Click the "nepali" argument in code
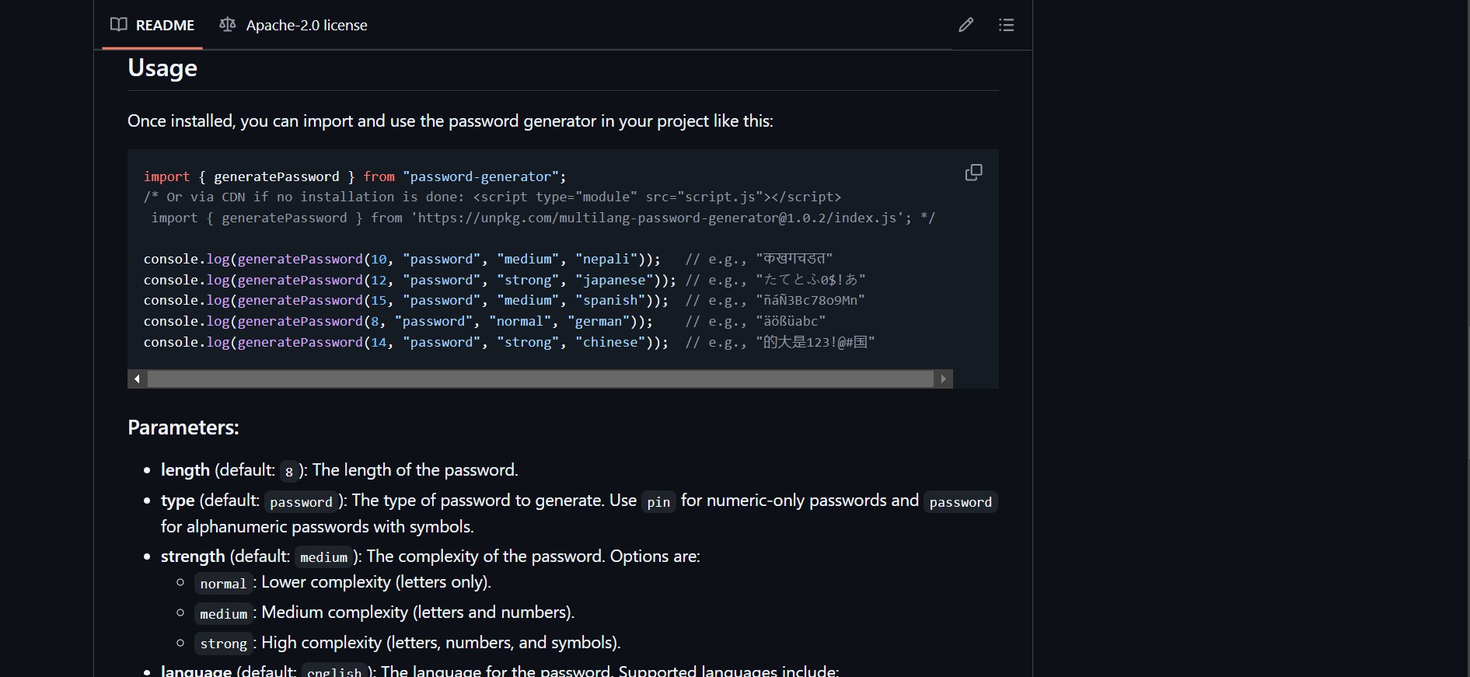The width and height of the screenshot is (1470, 677). (x=606, y=259)
